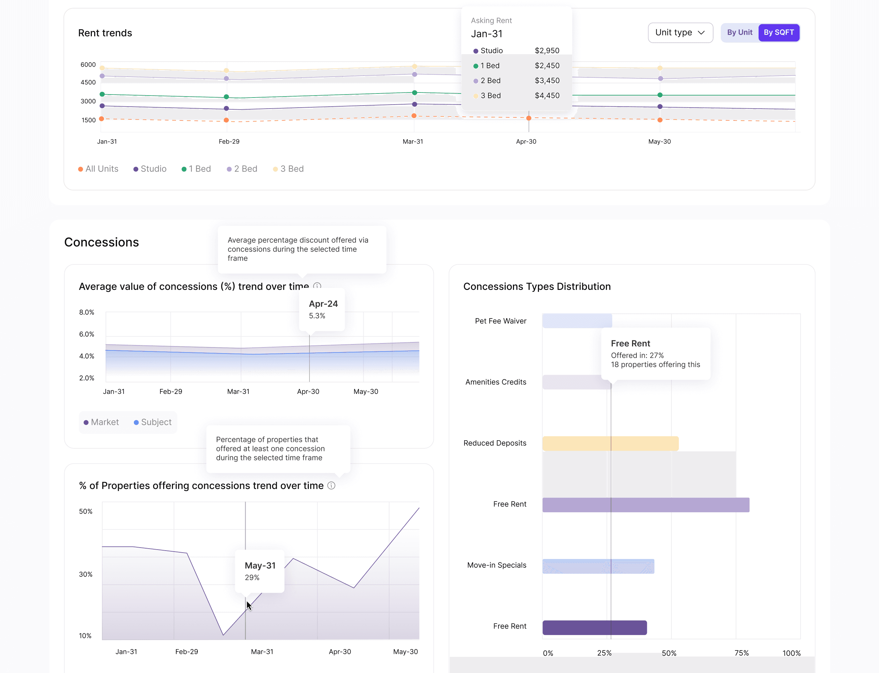This screenshot has width=879, height=673.
Task: Switch rent view to By Unit
Action: 740,32
